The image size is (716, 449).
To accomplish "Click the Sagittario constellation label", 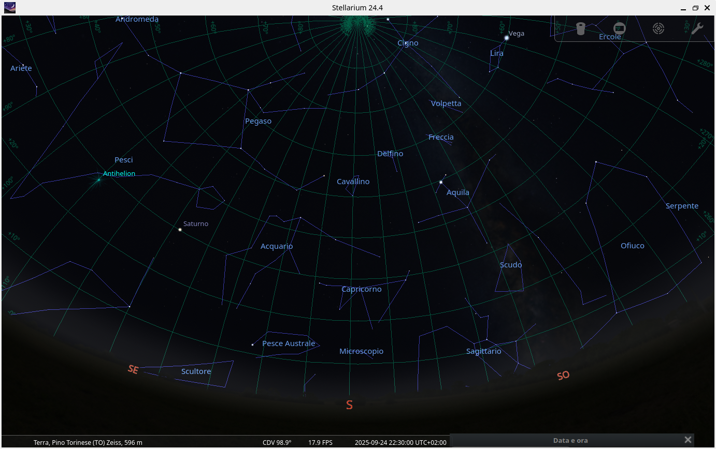I will tap(483, 351).
